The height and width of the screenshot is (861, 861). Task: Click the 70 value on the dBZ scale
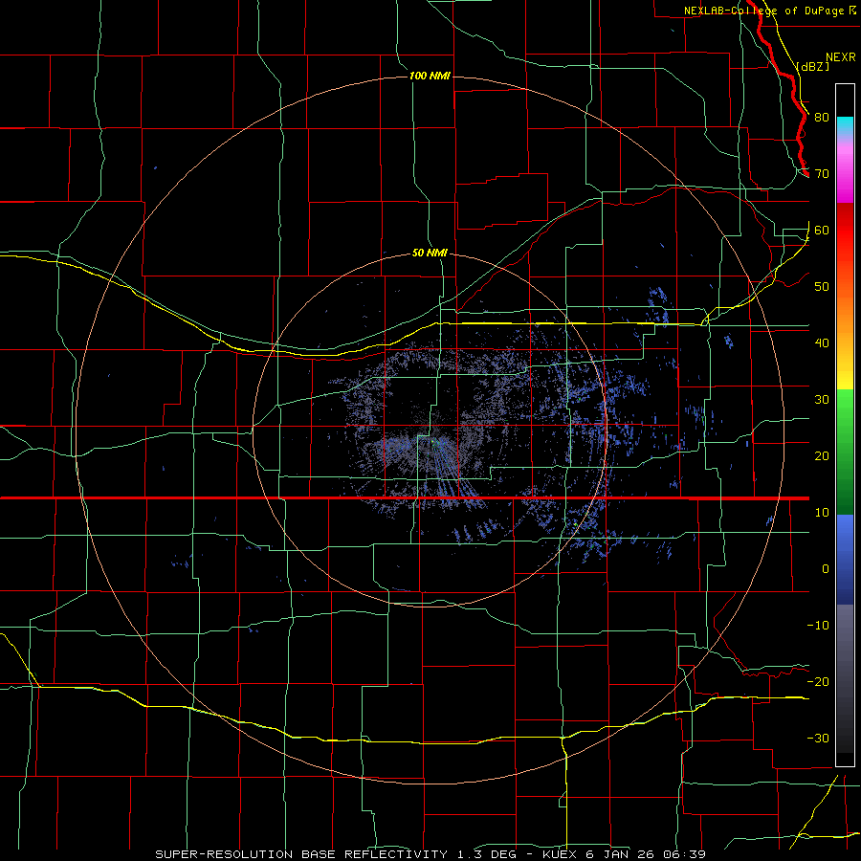coord(822,174)
